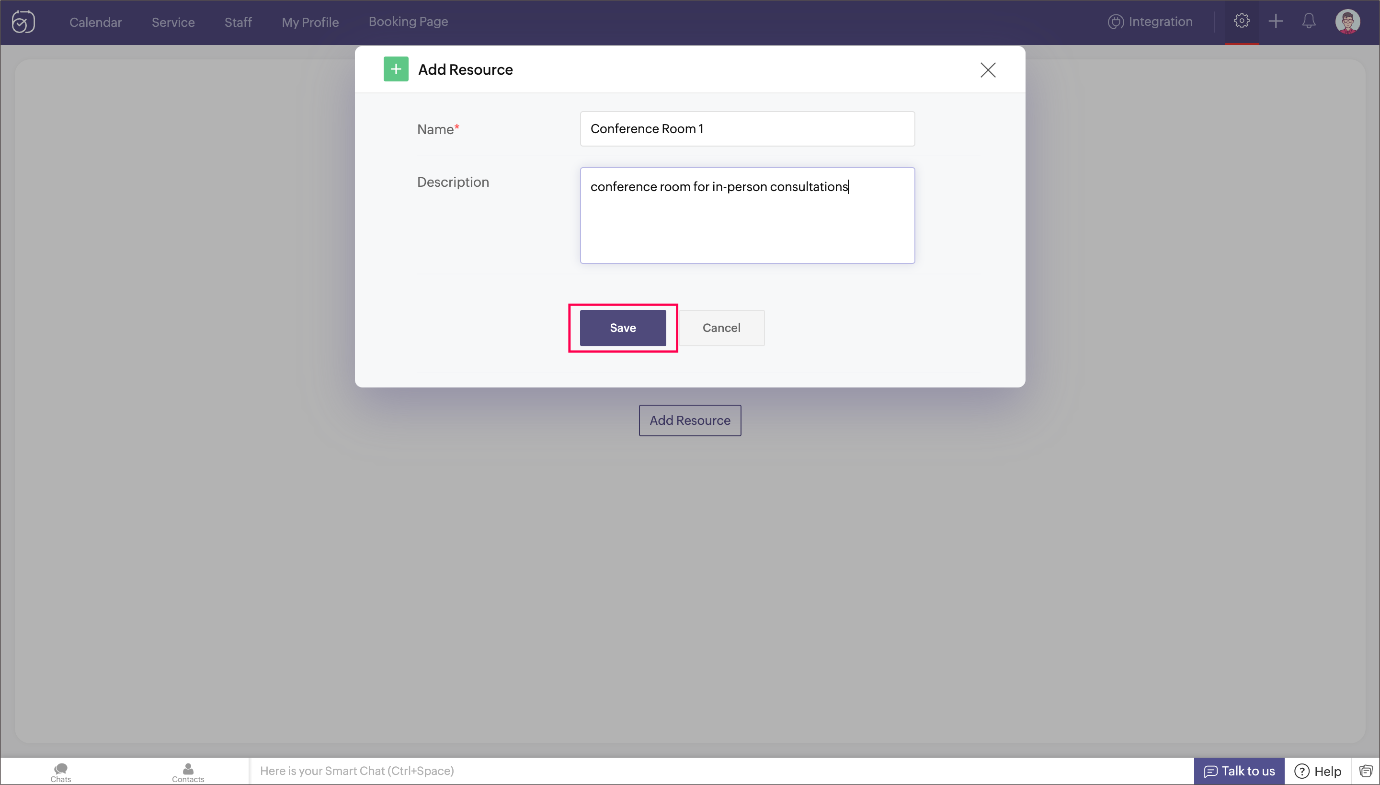Click the bottom-right chat window icon
The width and height of the screenshot is (1380, 785).
pyautogui.click(x=1366, y=771)
